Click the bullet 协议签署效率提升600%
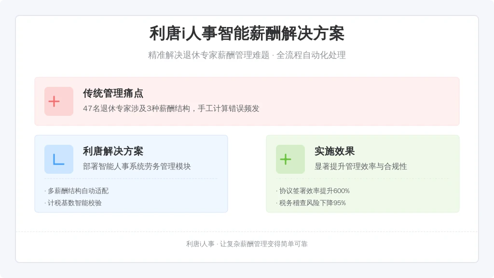 click(313, 191)
